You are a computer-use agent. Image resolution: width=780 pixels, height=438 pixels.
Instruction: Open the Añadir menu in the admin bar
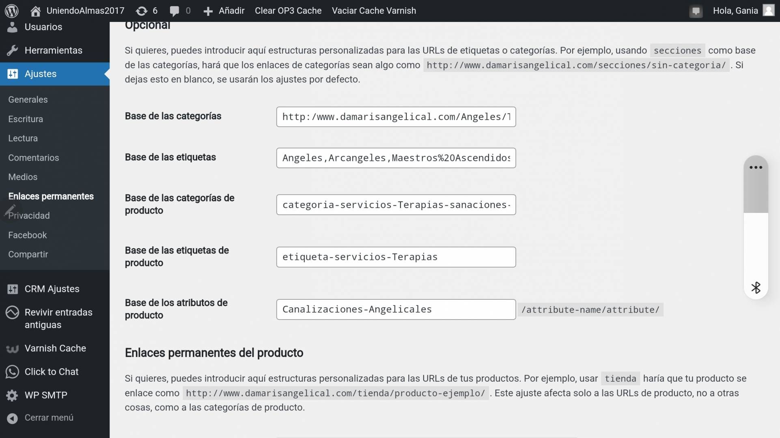click(231, 11)
